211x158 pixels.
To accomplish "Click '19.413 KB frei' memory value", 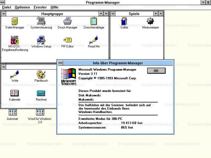I will tap(132, 123).
